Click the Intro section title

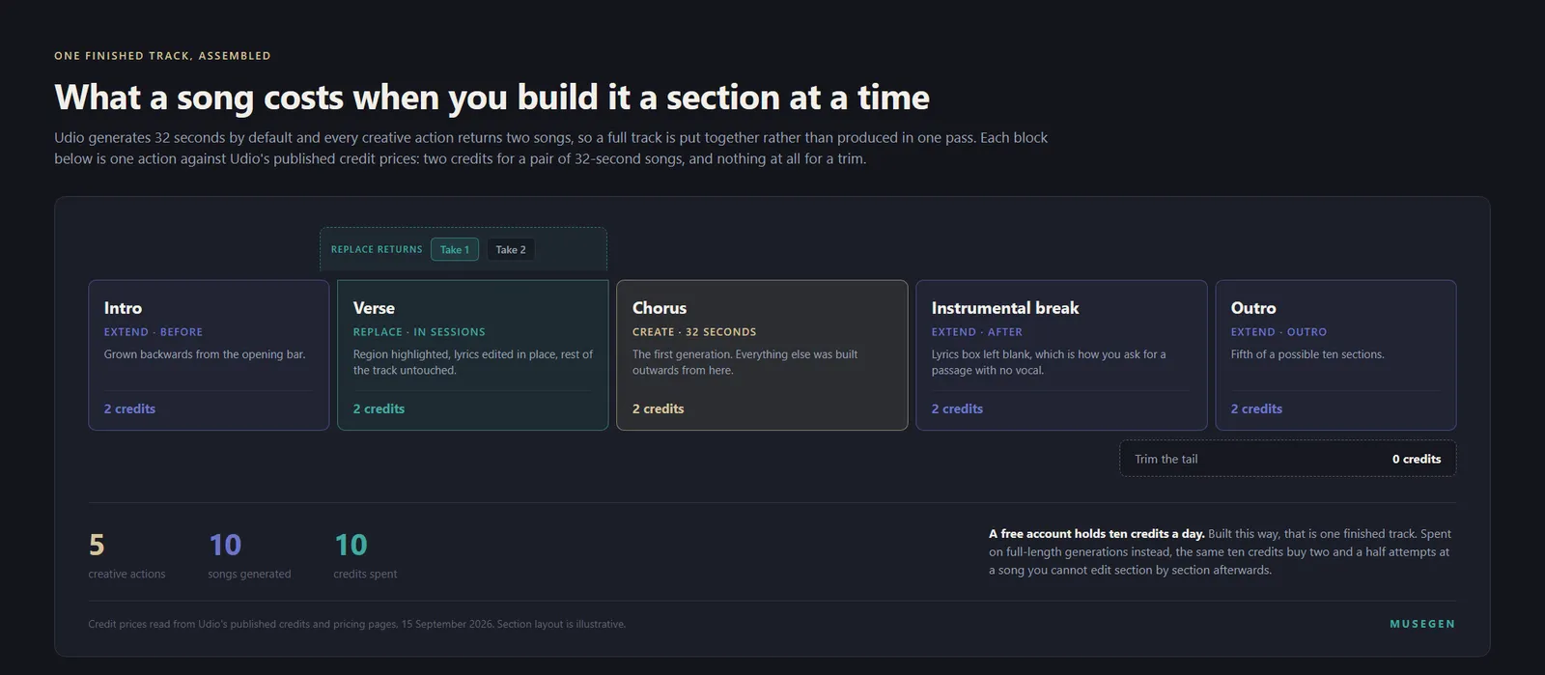(x=123, y=308)
